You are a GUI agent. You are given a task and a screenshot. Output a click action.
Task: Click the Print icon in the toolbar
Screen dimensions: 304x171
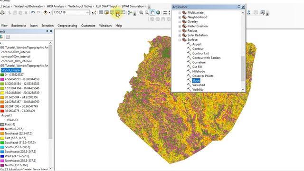2,13
